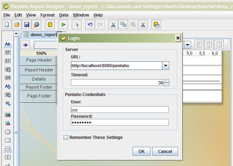
Task: Click the yellow database cylinder toolbar icon
Action: (50, 25)
